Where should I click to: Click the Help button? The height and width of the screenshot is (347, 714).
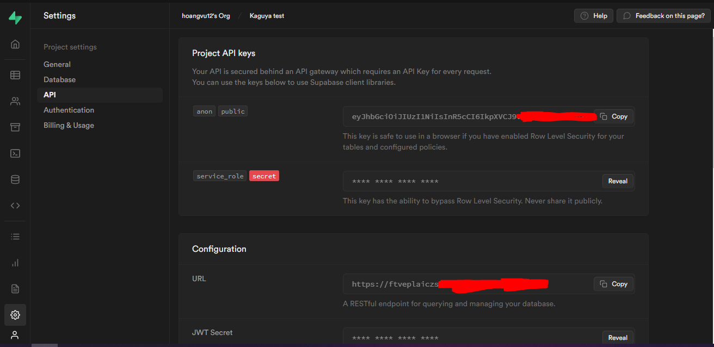point(593,15)
